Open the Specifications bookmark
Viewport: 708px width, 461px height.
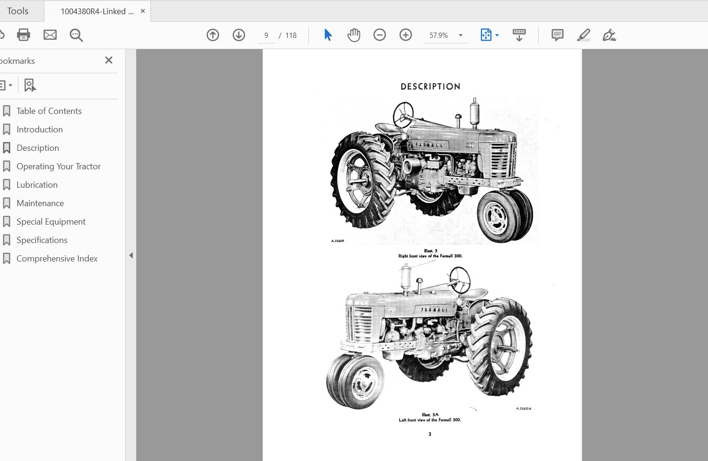point(42,240)
